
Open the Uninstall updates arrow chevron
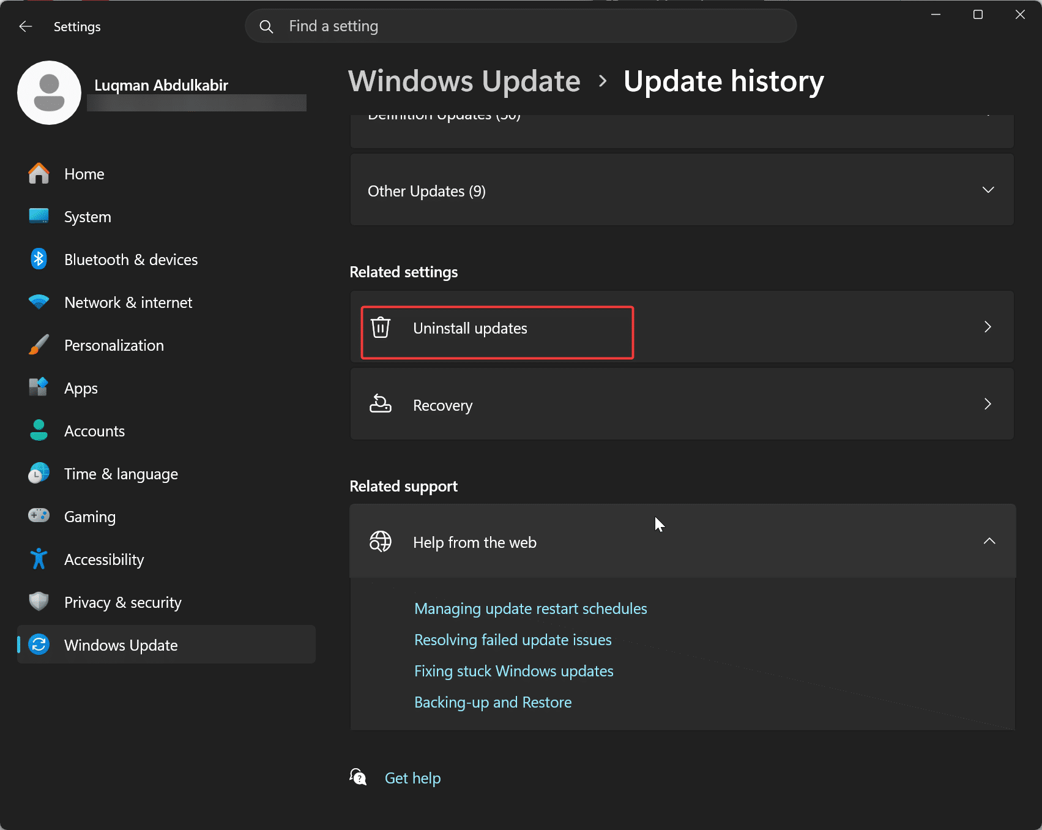[x=988, y=327]
